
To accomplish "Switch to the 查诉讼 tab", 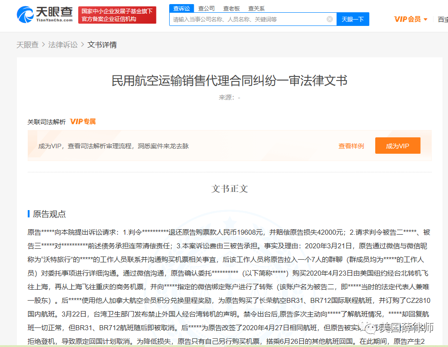I will pyautogui.click(x=181, y=8).
